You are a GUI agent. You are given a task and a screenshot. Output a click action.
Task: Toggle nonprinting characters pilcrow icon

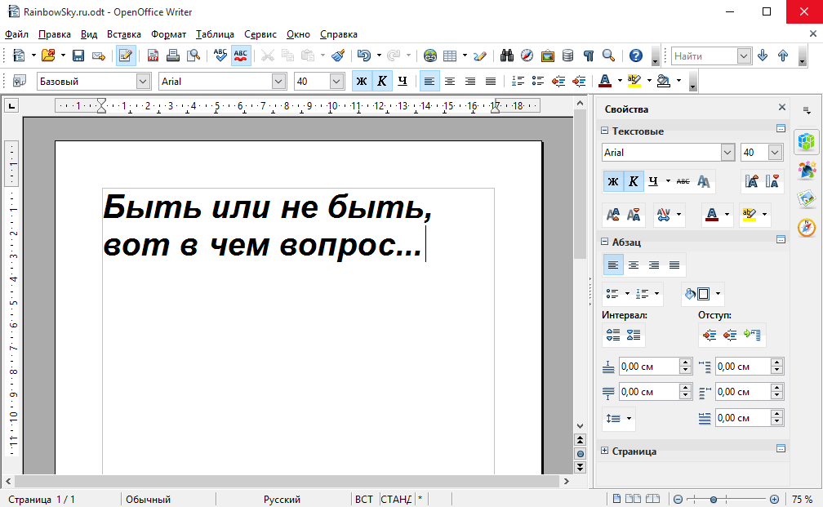[x=589, y=56]
